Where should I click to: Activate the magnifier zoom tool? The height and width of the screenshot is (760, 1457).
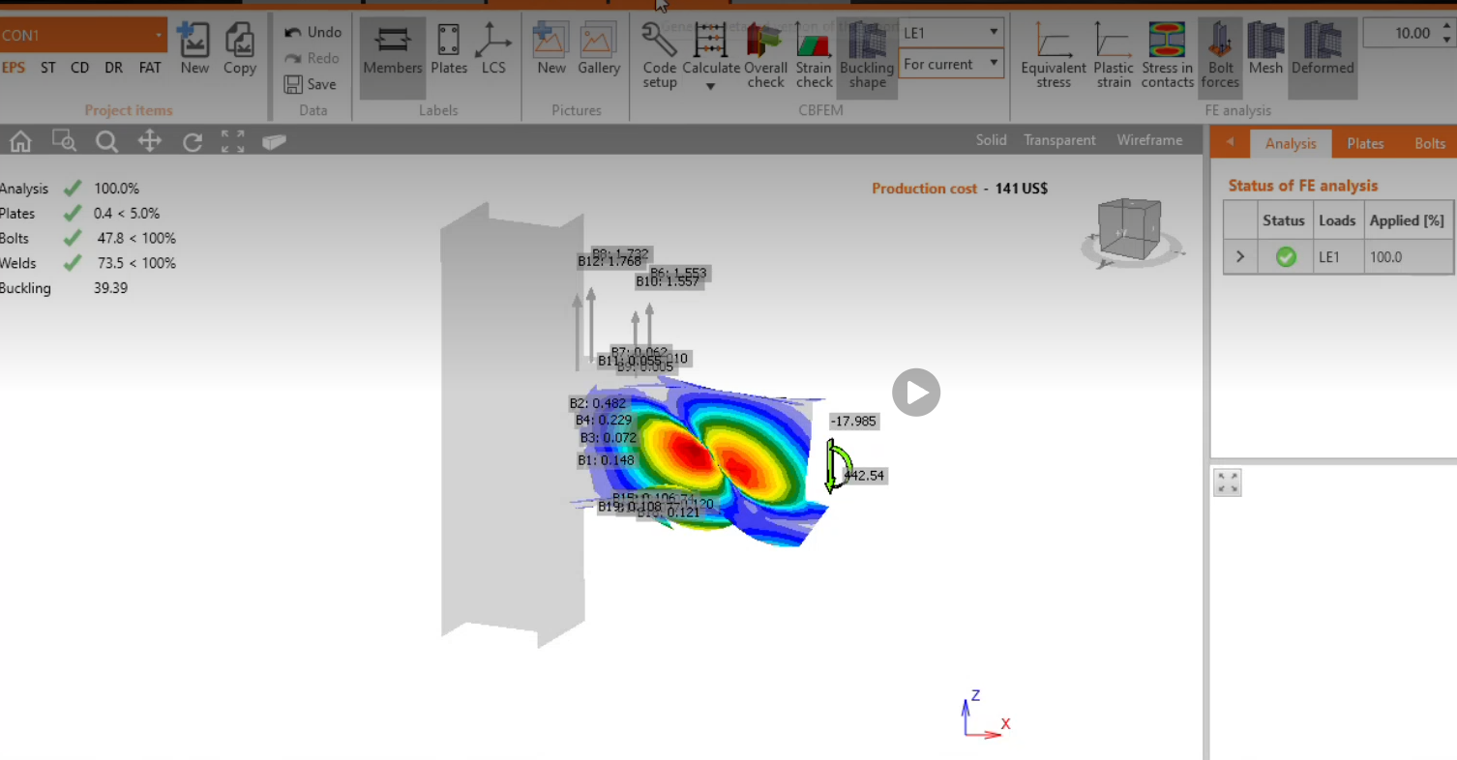pos(106,142)
